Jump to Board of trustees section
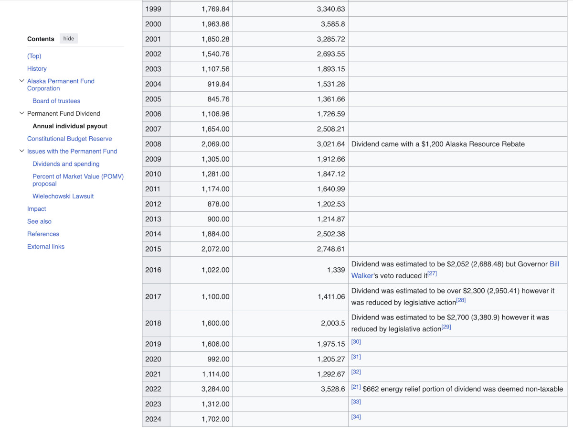The image size is (573, 437). [x=56, y=101]
